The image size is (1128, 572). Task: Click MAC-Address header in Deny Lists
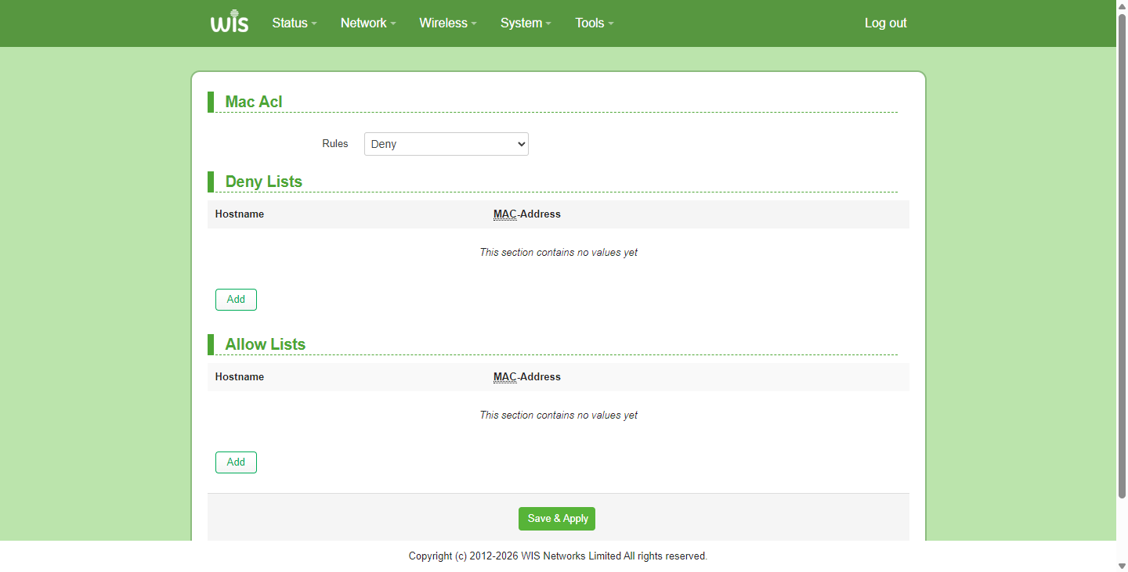click(x=527, y=214)
